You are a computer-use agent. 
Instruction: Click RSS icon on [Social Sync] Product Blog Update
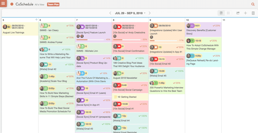pyautogui.click(x=83, y=58)
